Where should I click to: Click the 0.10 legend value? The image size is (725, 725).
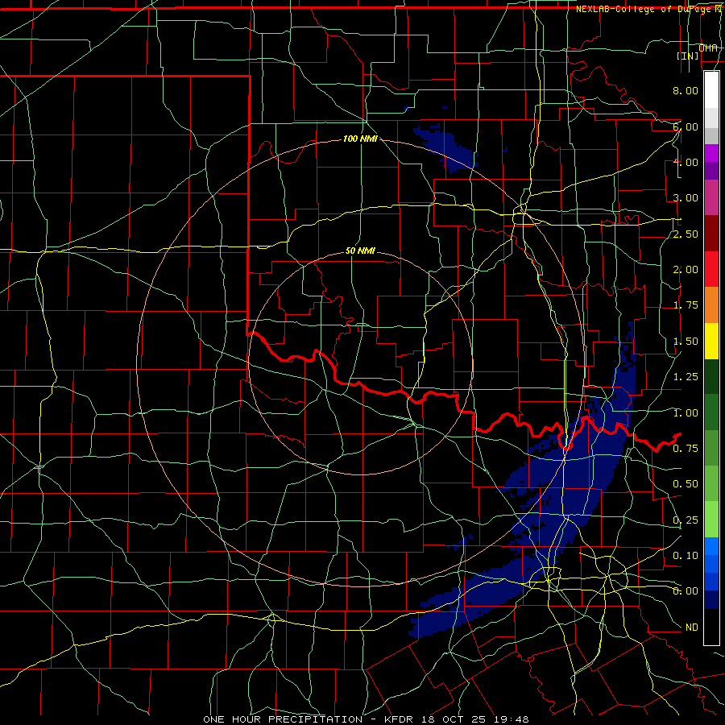pos(686,556)
